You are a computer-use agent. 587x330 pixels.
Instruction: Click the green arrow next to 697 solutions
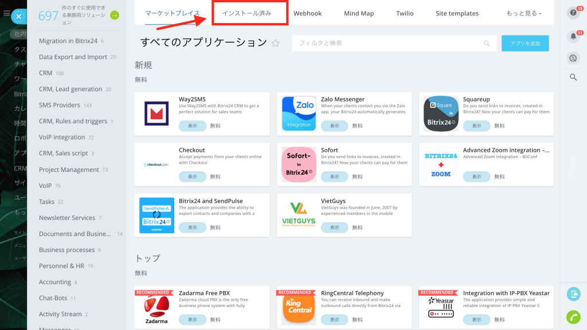click(115, 15)
